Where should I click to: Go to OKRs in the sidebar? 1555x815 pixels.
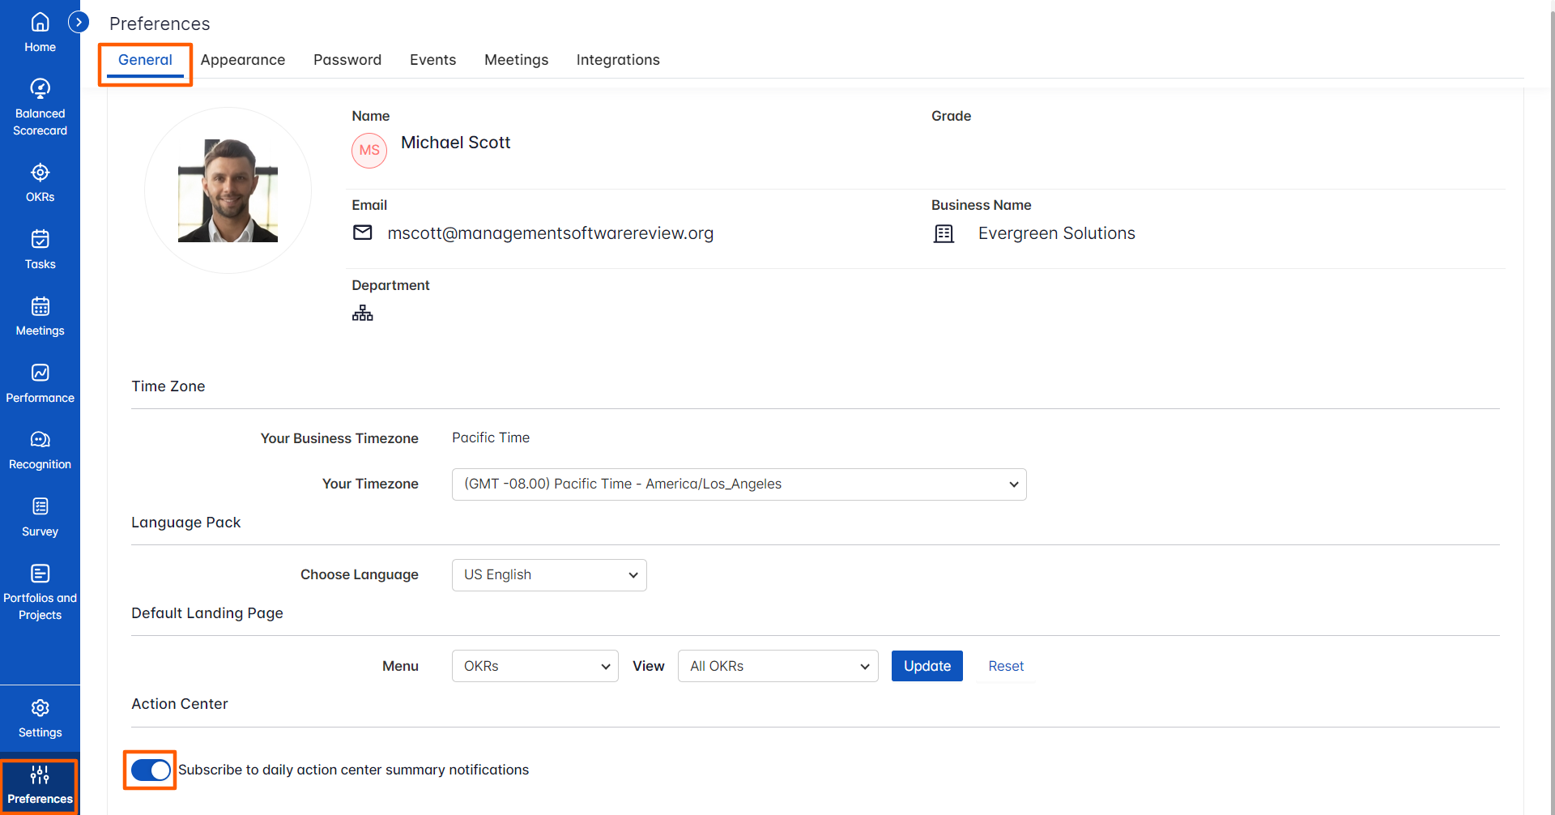pos(40,183)
